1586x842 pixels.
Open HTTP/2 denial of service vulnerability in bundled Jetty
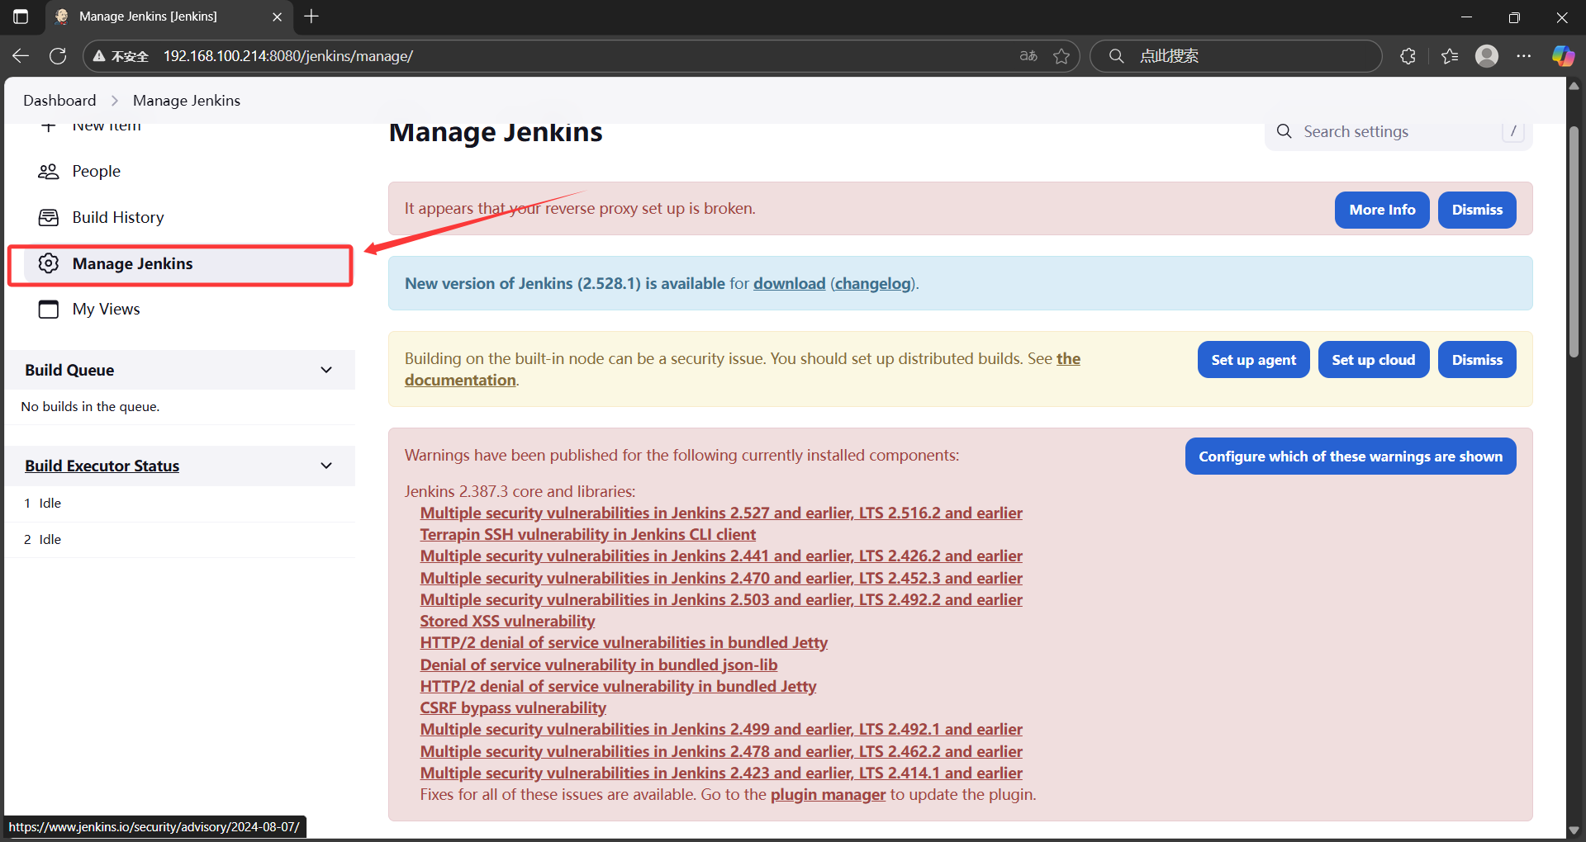point(618,686)
